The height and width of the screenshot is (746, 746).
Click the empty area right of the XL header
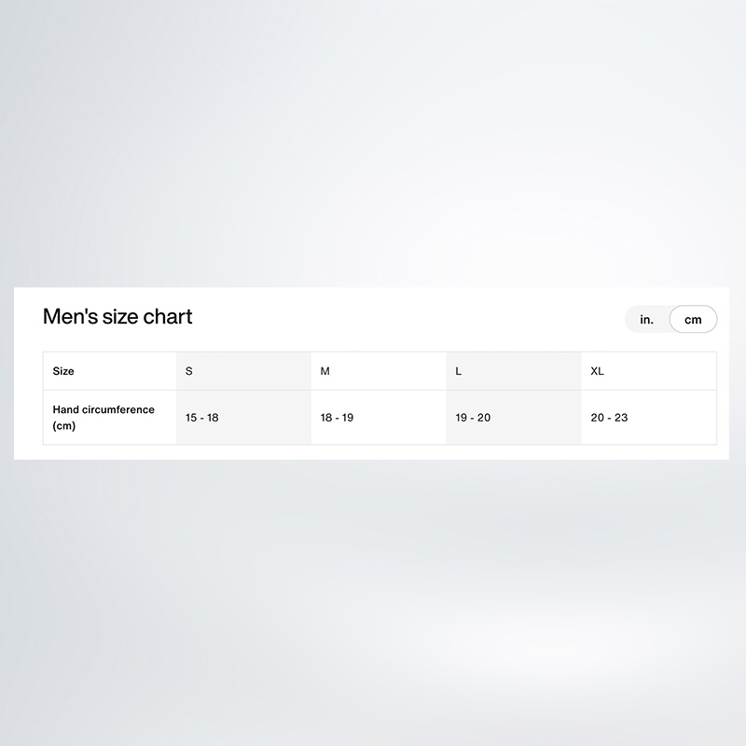point(659,371)
